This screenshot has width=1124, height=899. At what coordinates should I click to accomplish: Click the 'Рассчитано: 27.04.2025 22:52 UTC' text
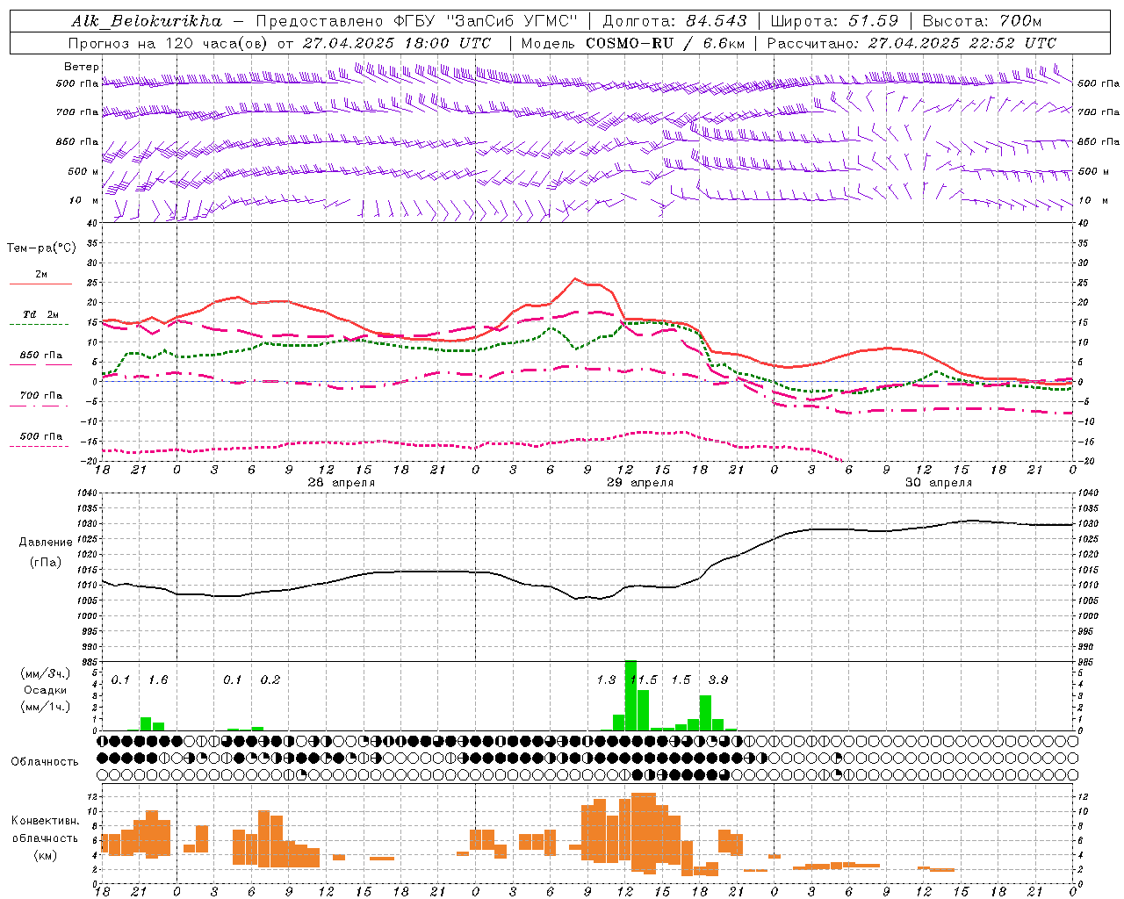(x=911, y=42)
